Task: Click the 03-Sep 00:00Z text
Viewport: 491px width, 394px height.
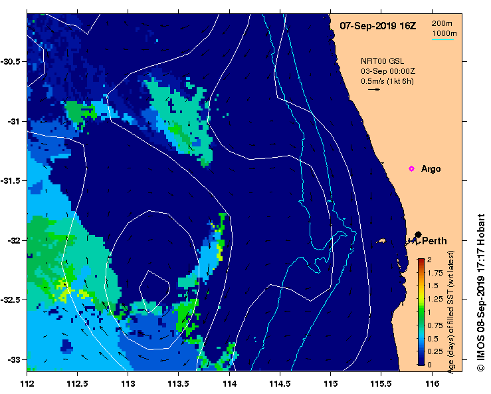Action: tap(388, 71)
